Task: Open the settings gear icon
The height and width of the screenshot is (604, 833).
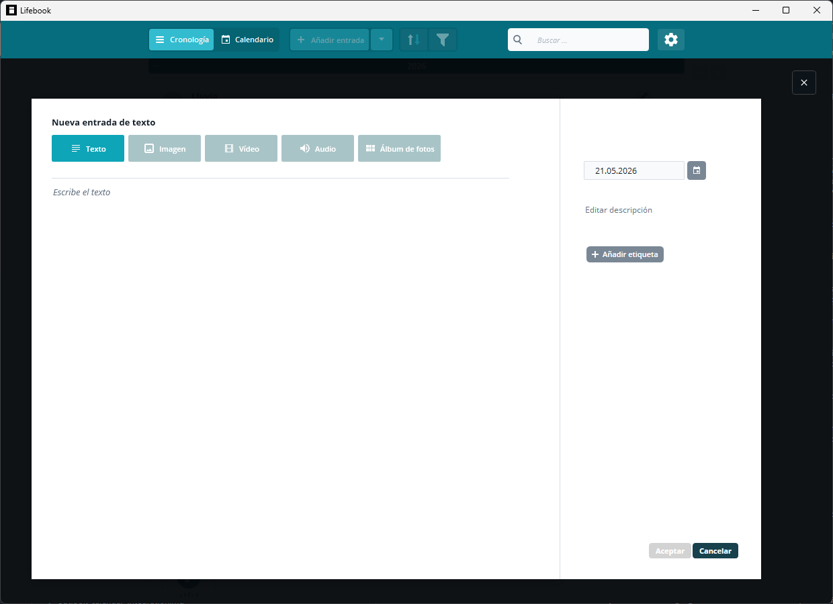Action: click(x=671, y=40)
